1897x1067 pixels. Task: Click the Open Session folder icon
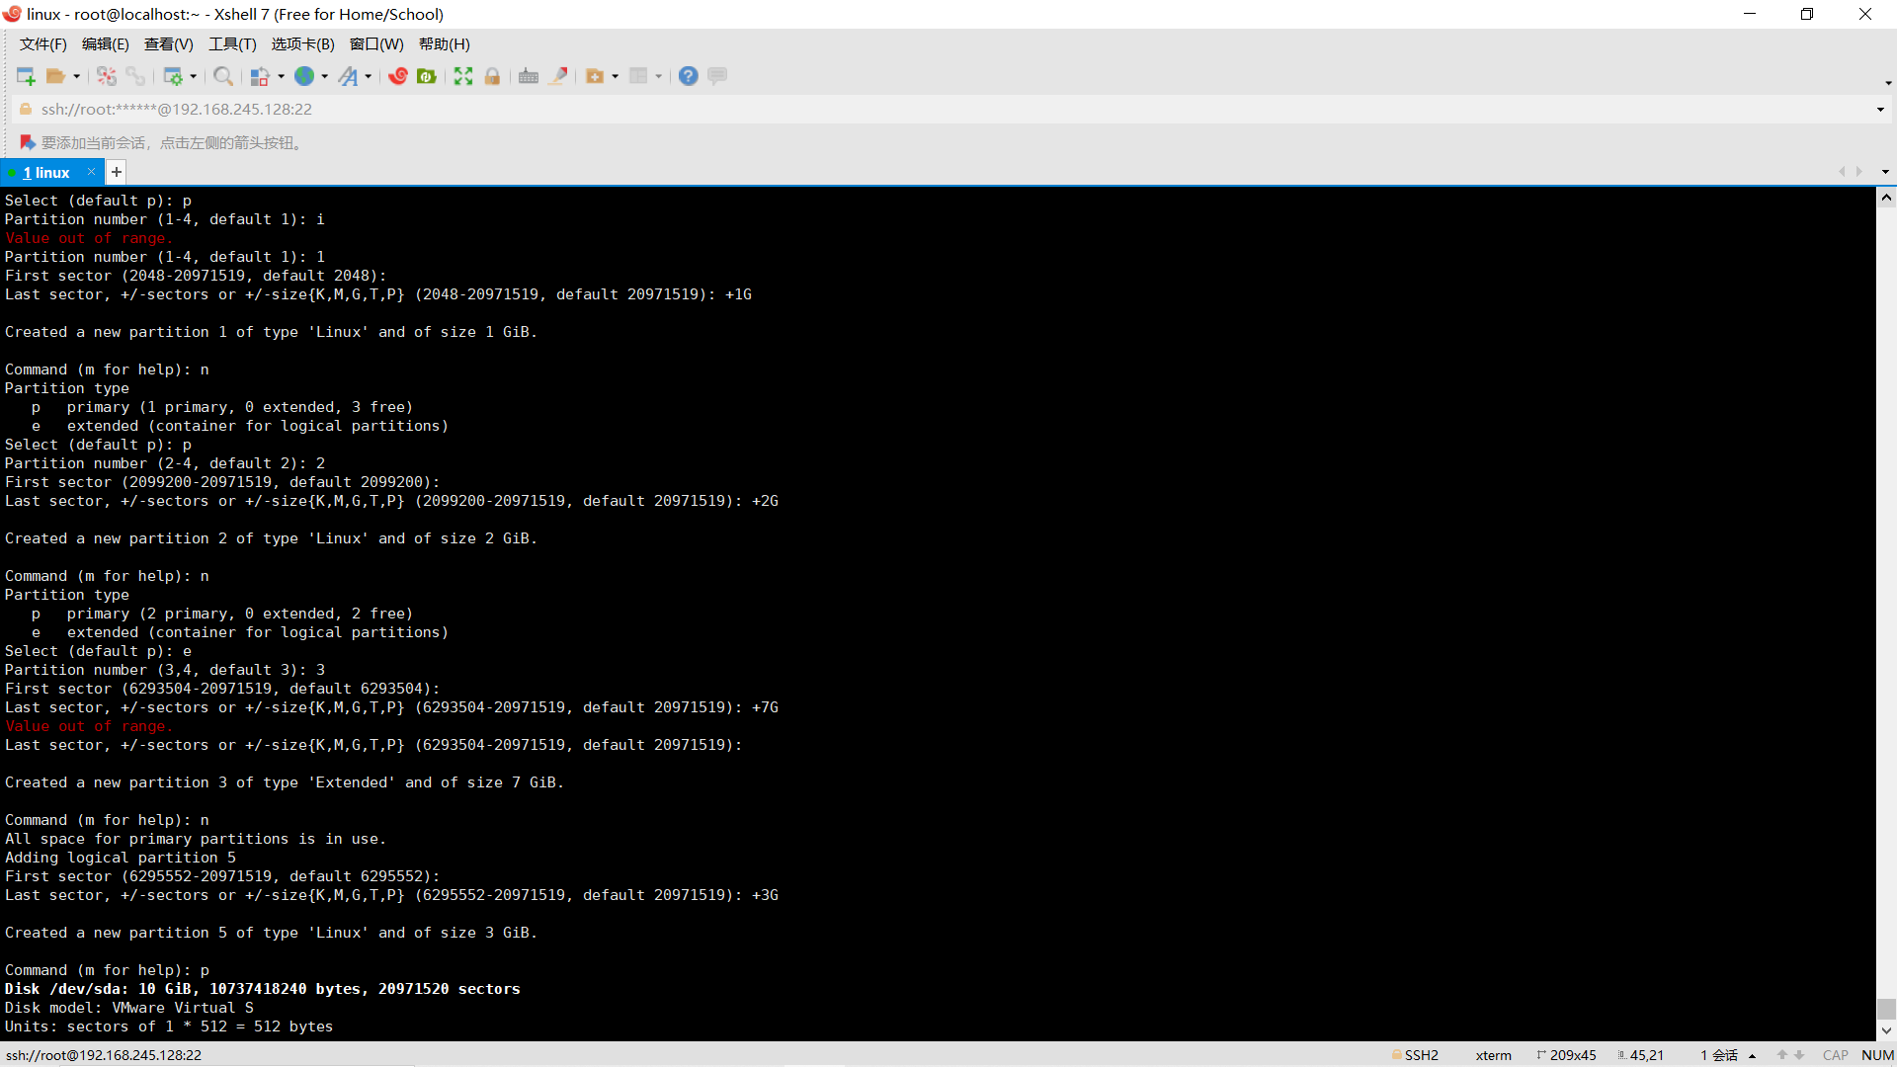pos(55,76)
